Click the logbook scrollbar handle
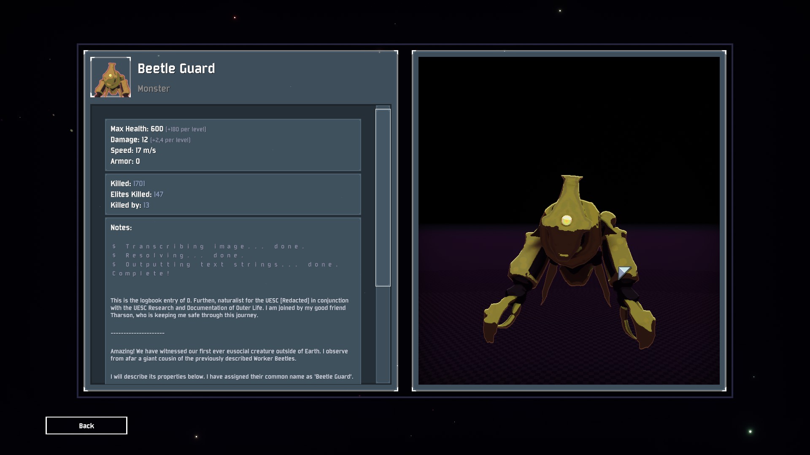The image size is (810, 455). coord(383,197)
